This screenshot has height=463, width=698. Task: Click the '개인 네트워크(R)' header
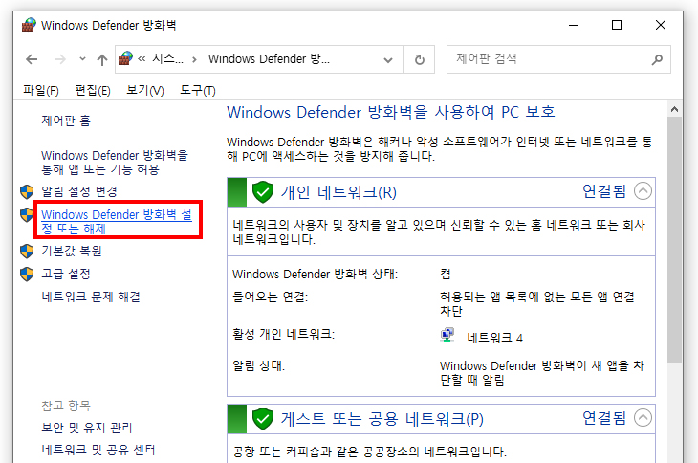click(x=338, y=192)
